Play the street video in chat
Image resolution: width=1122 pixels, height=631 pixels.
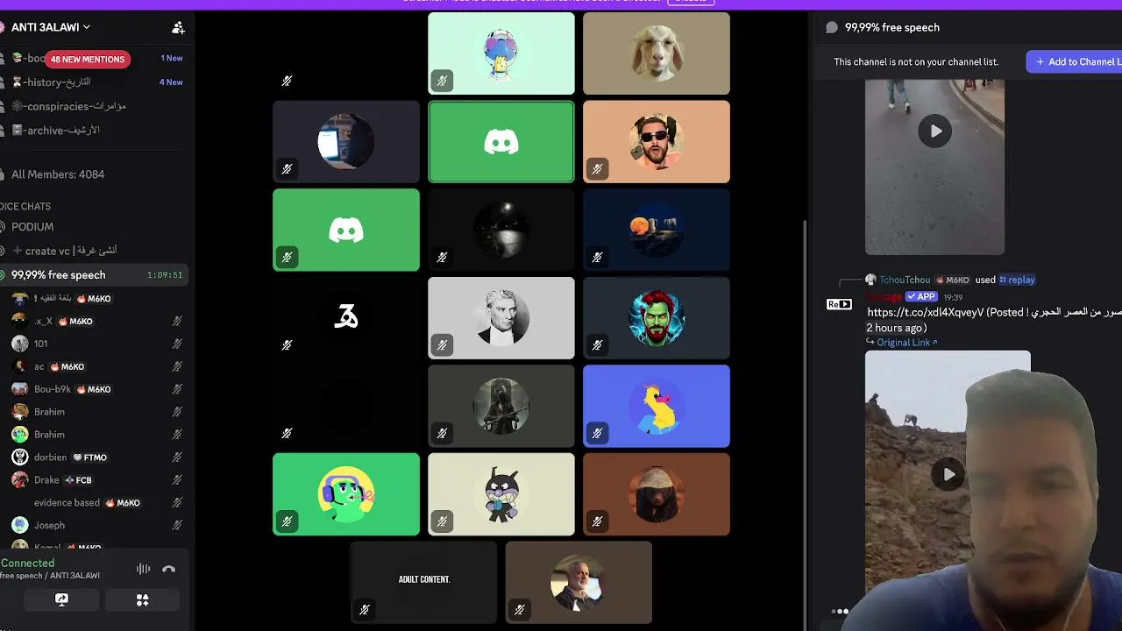(x=935, y=131)
